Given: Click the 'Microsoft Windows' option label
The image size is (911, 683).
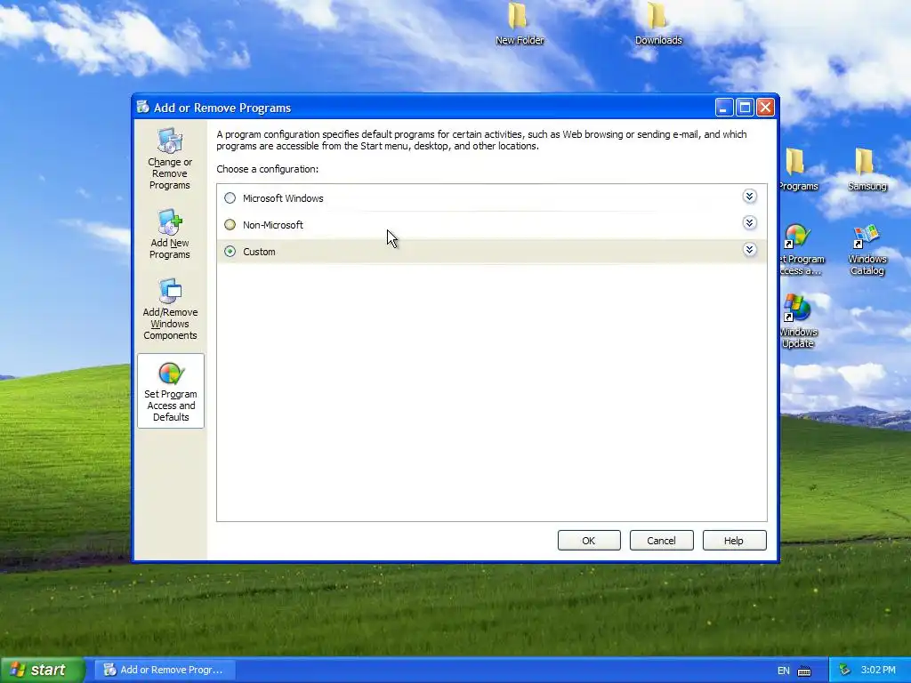Looking at the screenshot, I should [283, 198].
